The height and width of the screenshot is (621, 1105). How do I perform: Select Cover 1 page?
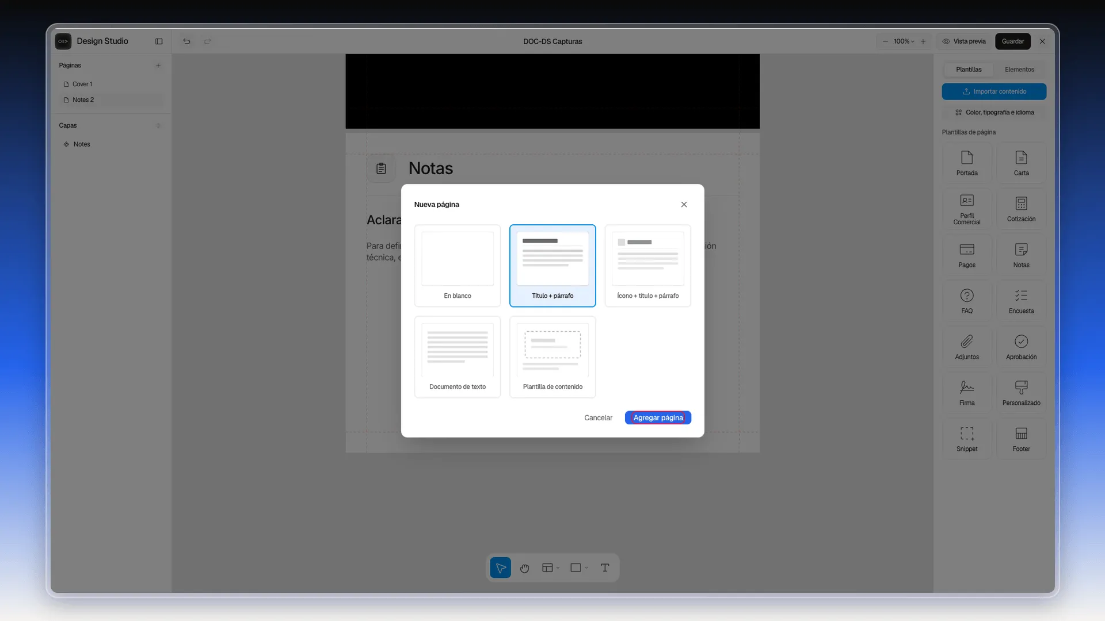pos(110,84)
